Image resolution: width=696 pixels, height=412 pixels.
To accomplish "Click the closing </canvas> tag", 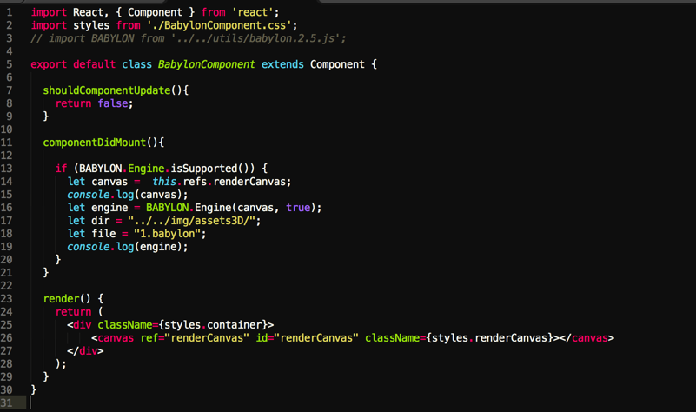I will click(587, 338).
